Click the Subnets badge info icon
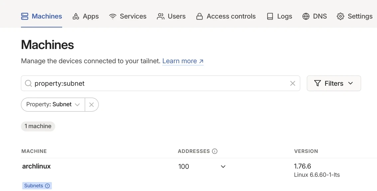Viewport: 377px width, 191px height. [x=48, y=186]
